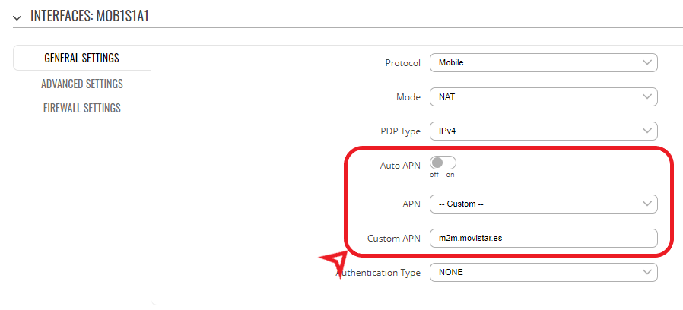Image resolution: width=683 pixels, height=310 pixels.
Task: Go to the Firewall Settings tab
Action: (x=81, y=108)
